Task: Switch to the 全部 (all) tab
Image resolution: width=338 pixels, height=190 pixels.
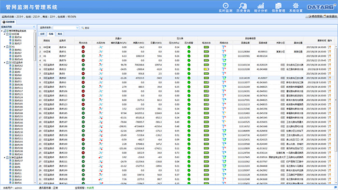Action: pos(42,34)
